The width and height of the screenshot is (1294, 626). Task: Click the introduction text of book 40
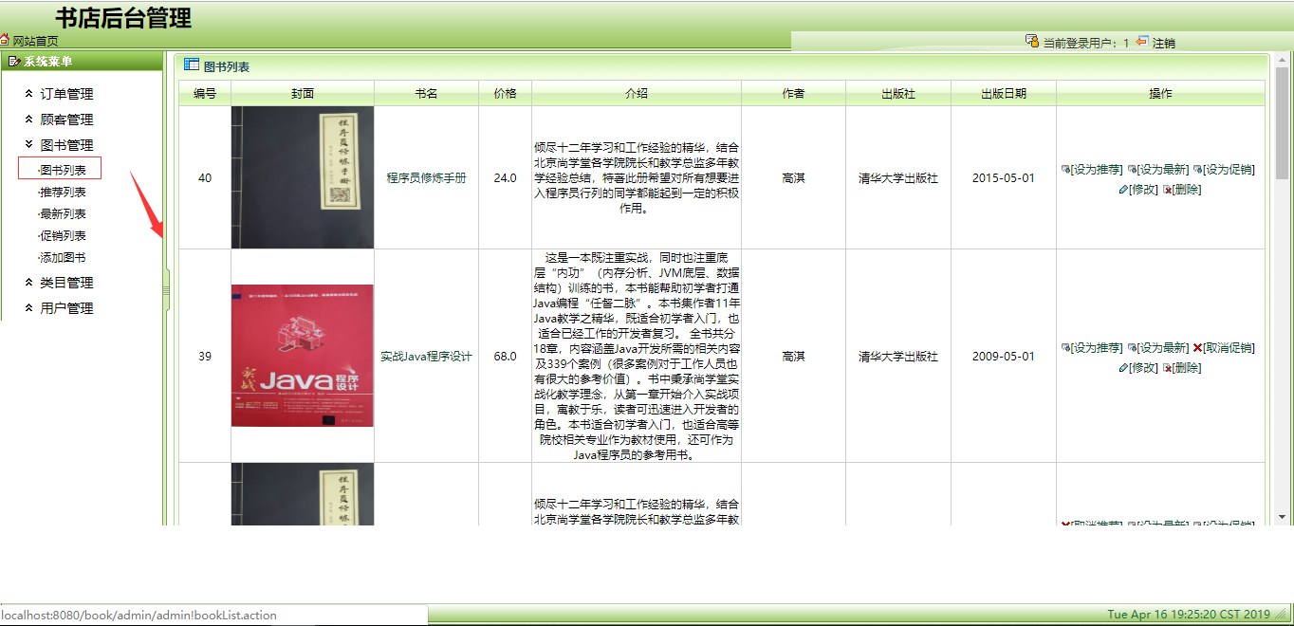pyautogui.click(x=637, y=177)
